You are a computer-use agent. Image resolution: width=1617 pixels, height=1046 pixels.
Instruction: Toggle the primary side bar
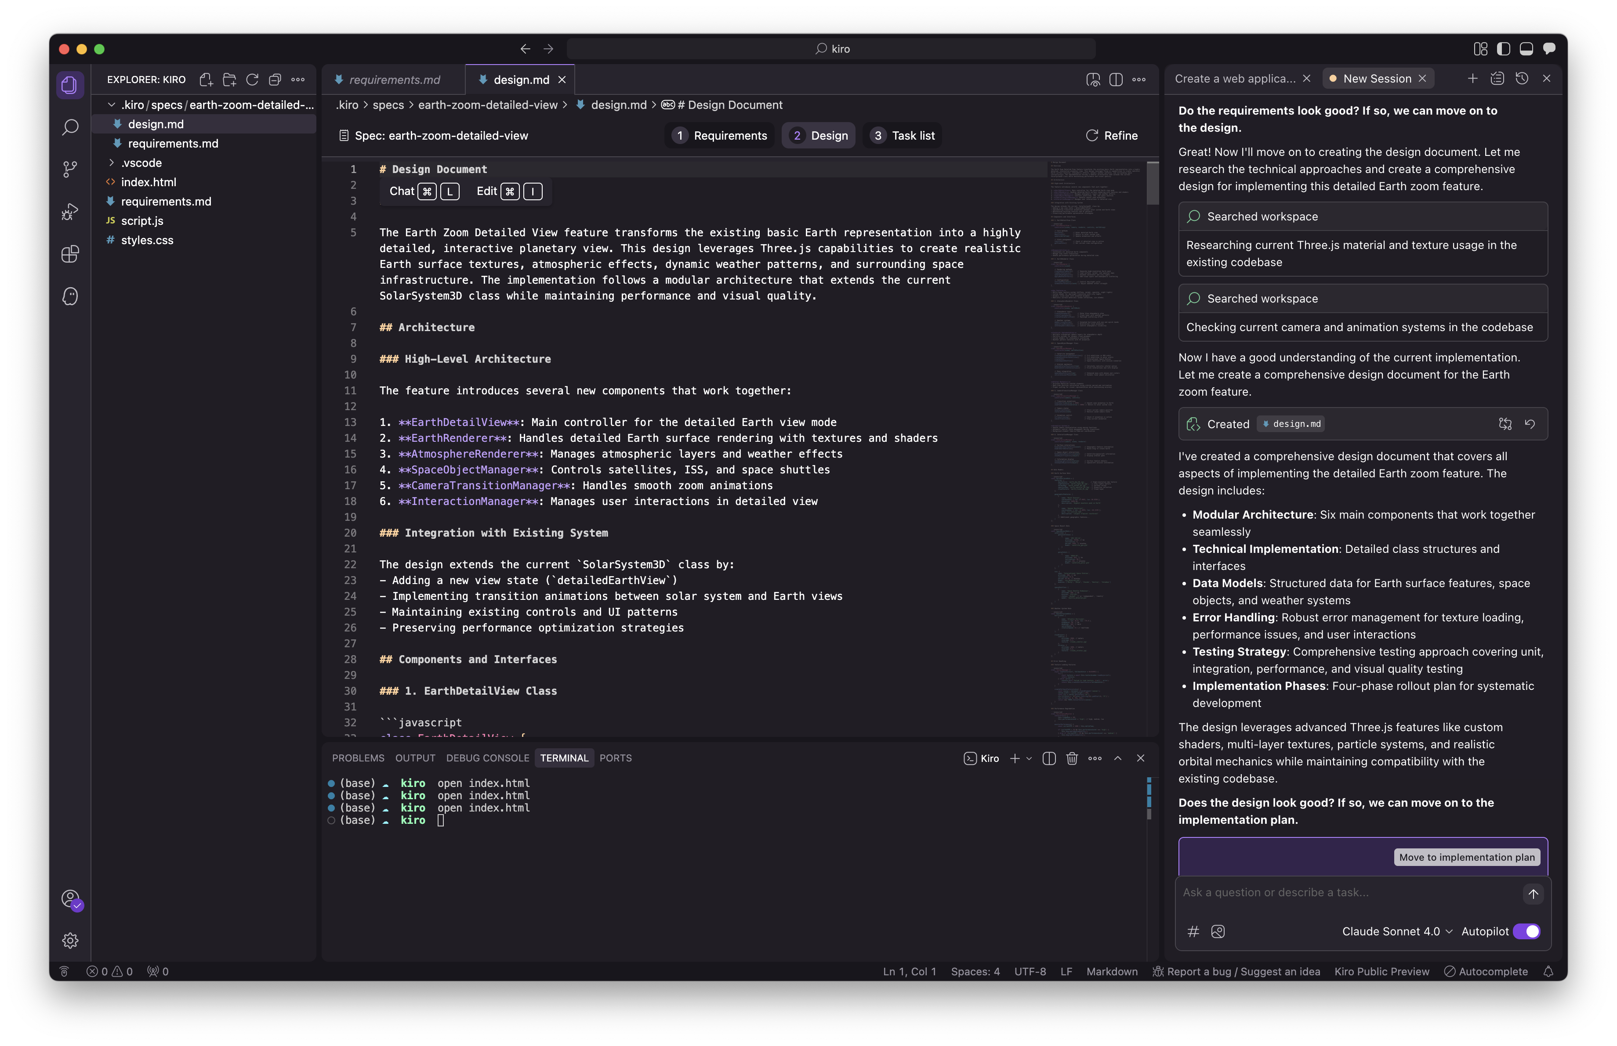(x=1503, y=49)
